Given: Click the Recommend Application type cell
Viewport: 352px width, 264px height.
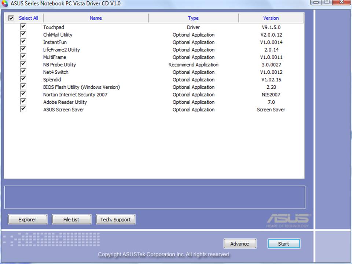Looking at the screenshot, I should pyautogui.click(x=194, y=65).
